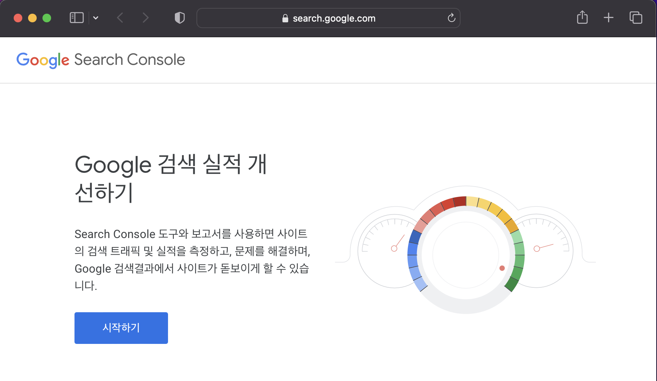Image resolution: width=657 pixels, height=381 pixels.
Task: Toggle the Safari sidebar icon
Action: point(76,18)
